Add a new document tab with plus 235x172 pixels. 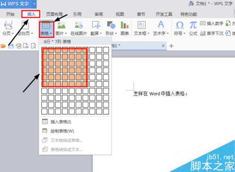(x=171, y=46)
